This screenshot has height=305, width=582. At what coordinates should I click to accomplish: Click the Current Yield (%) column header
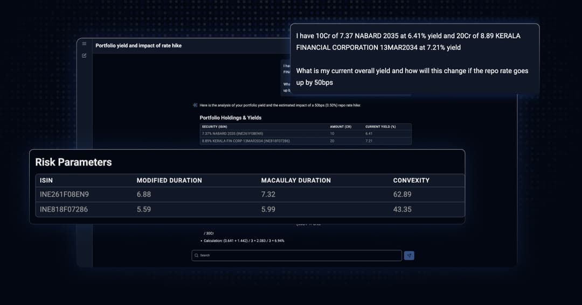point(380,127)
